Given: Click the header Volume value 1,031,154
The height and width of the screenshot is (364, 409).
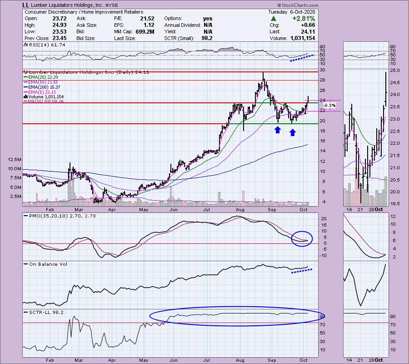Looking at the screenshot, I should 303,38.
